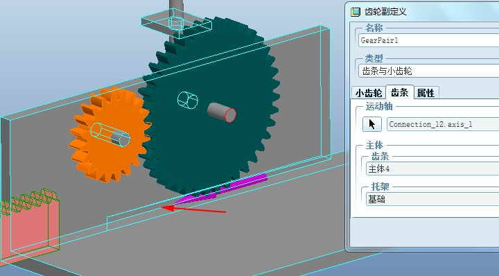Open the 类型 dropdown showing 齿条与小齿轮
This screenshot has height=276, width=499.
tap(428, 71)
